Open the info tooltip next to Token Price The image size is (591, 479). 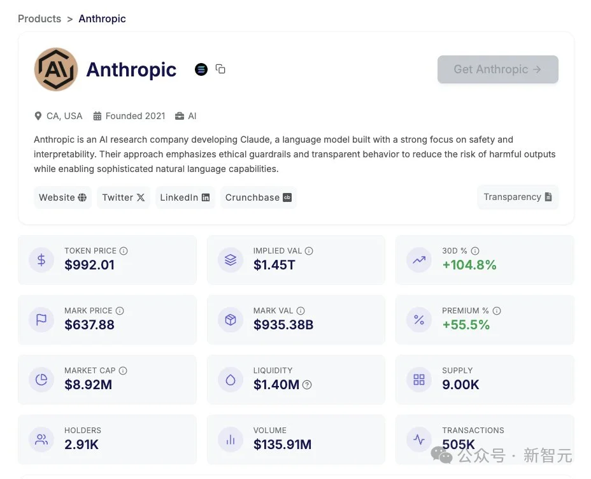point(123,250)
